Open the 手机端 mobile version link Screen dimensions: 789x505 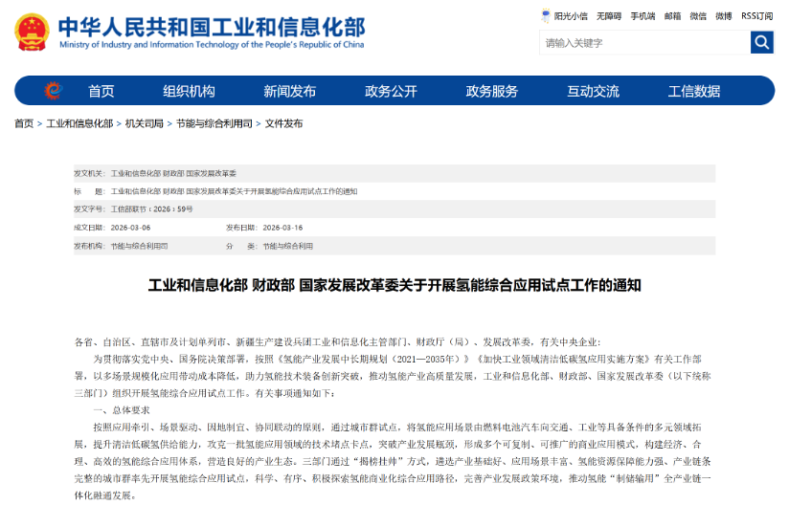click(643, 16)
